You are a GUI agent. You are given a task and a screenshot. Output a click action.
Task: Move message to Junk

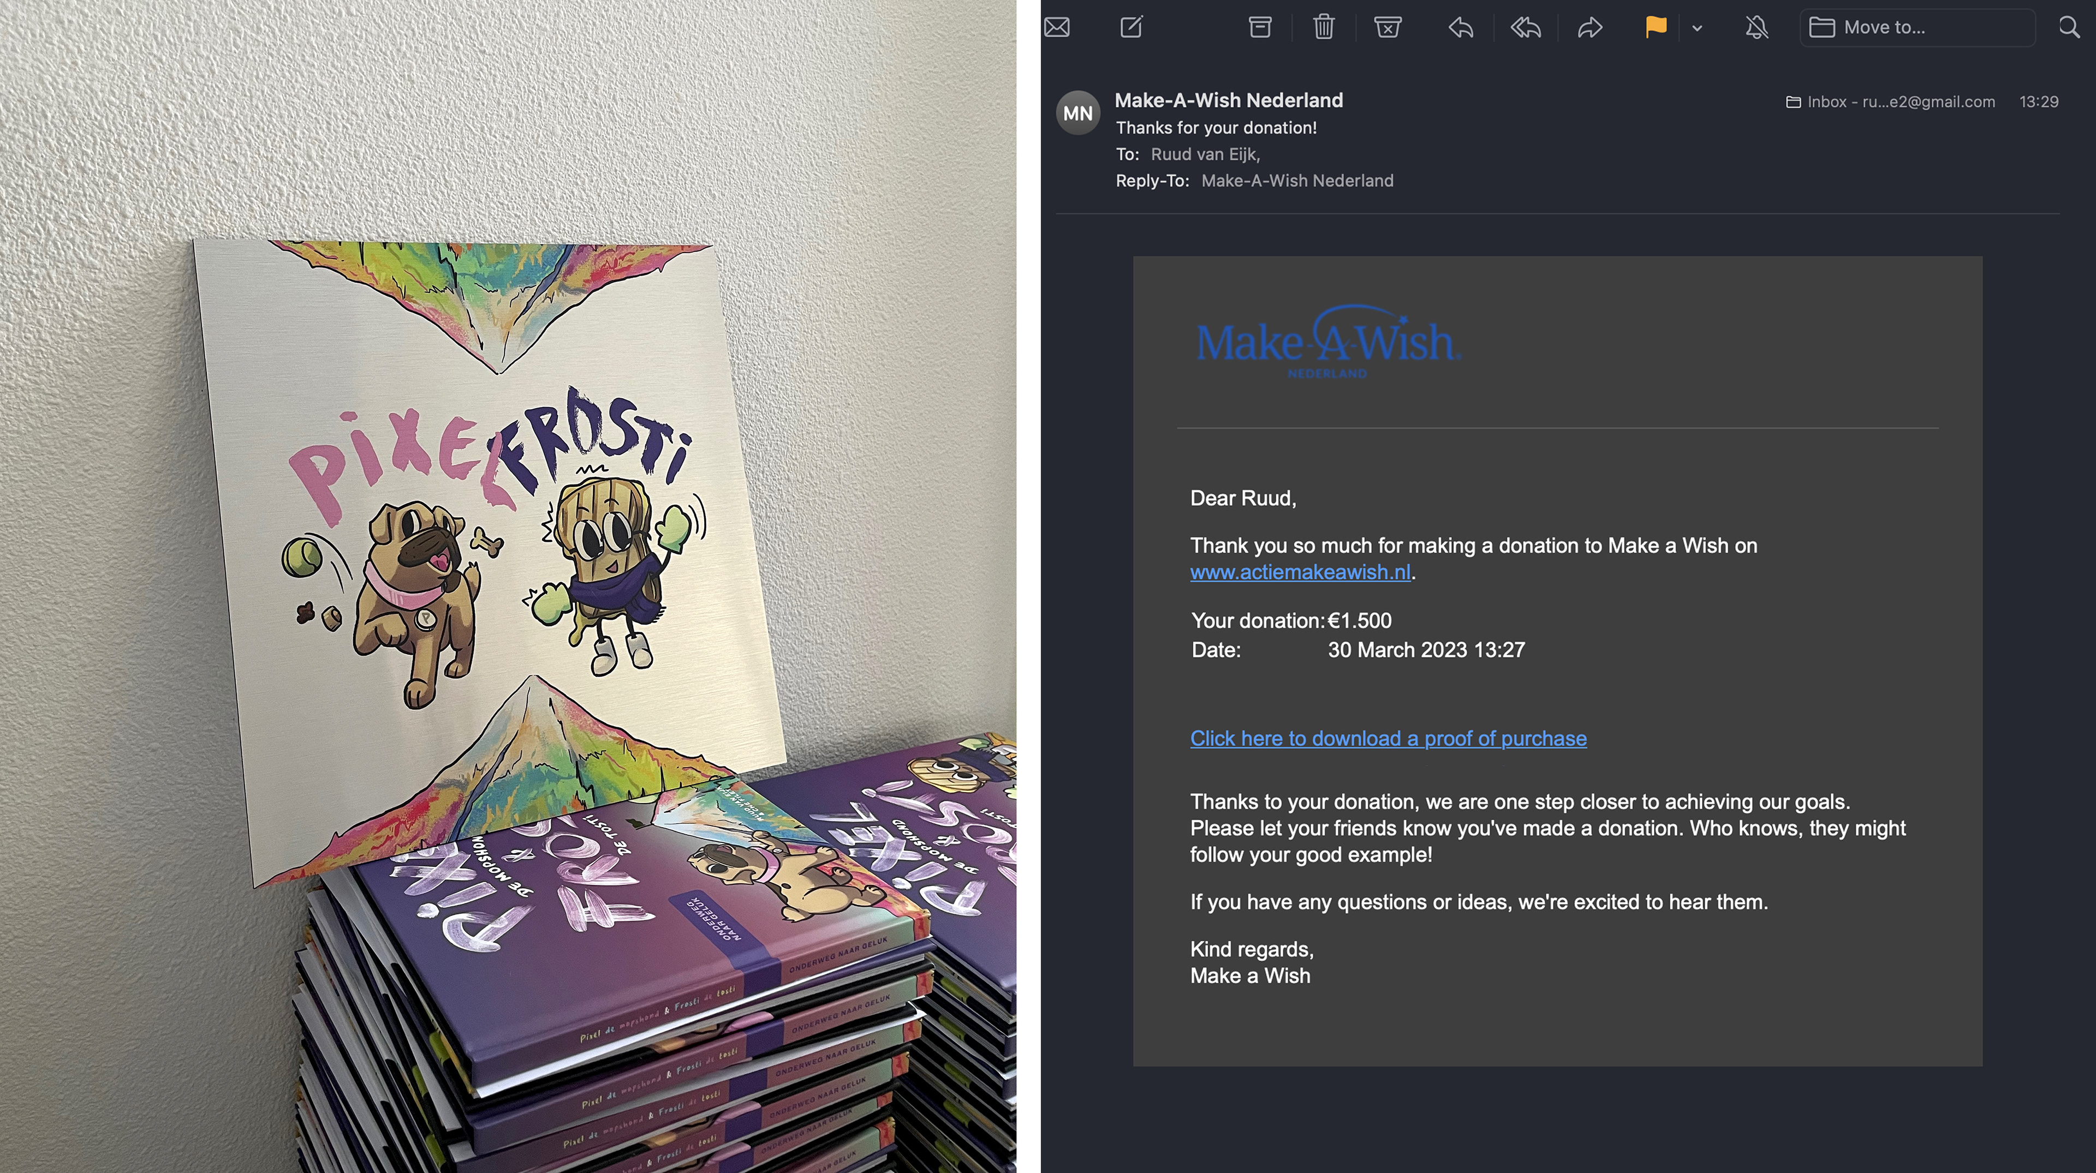tap(1388, 28)
